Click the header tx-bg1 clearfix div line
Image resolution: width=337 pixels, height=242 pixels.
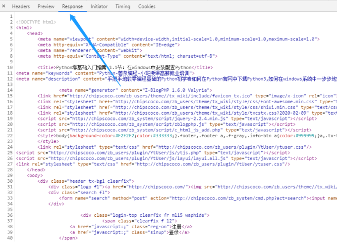coord(86,181)
